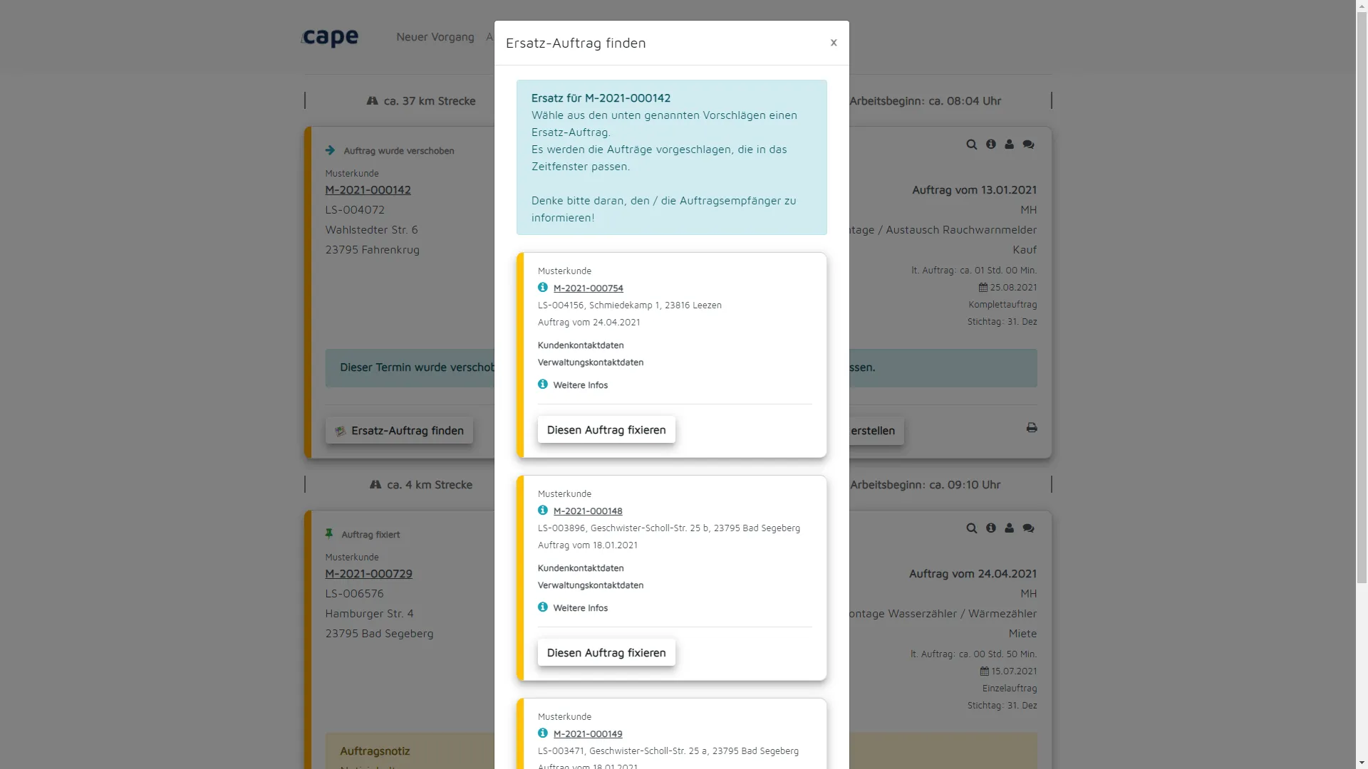Fix order M-2021-000148 with Diesen Auftrag fixieren
Image resolution: width=1368 pixels, height=769 pixels.
(x=606, y=653)
